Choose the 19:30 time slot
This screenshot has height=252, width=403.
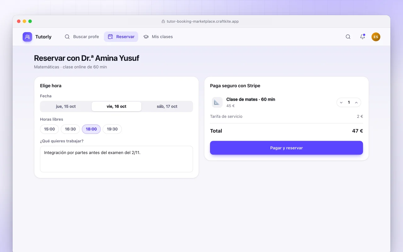pos(112,129)
